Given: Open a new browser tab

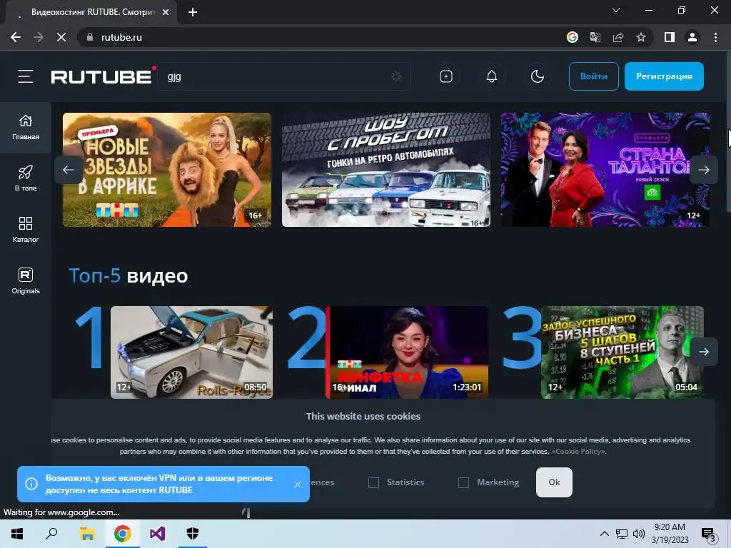Looking at the screenshot, I should click(193, 12).
